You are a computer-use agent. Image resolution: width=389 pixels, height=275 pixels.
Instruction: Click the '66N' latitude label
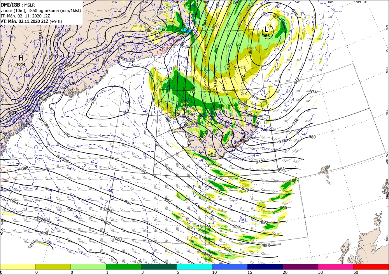387,71
